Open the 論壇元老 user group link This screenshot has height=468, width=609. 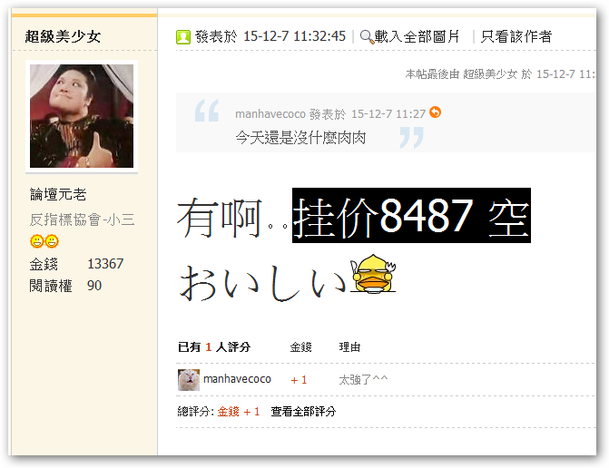[x=58, y=194]
